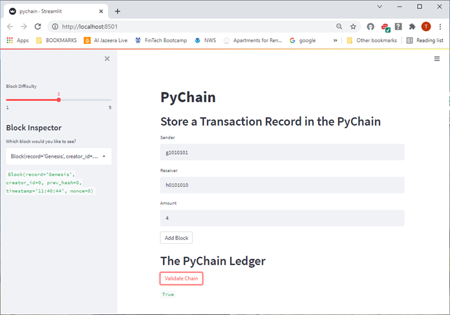Image resolution: width=450 pixels, height=315 pixels.
Task: Click the True validation result
Action: (168, 294)
